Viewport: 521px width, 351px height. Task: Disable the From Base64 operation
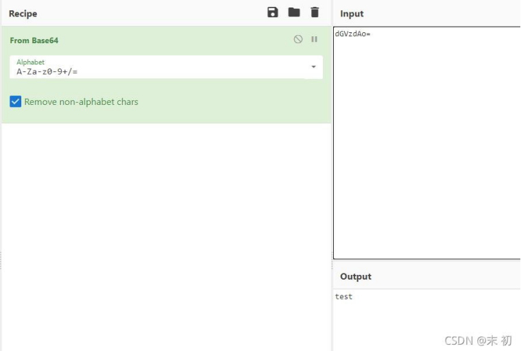(298, 39)
